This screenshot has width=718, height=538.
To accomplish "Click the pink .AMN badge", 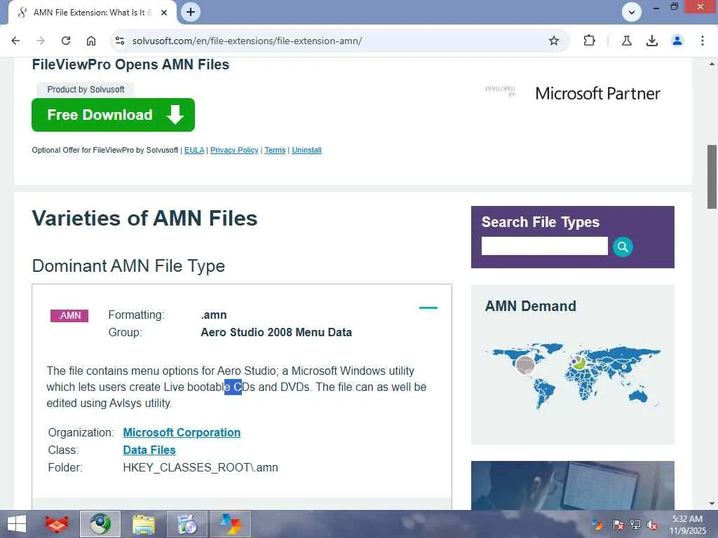I will point(69,316).
